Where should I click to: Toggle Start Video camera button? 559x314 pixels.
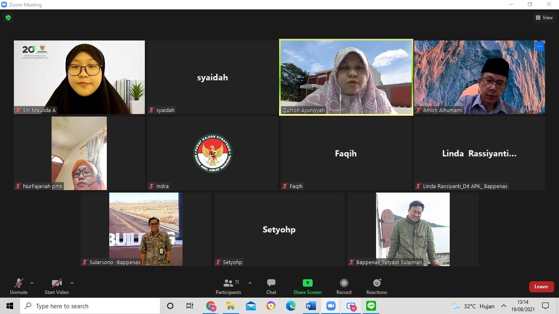pyautogui.click(x=56, y=286)
